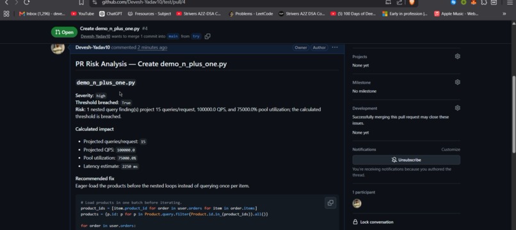Viewport: 516px width, 230px height.
Task: Focus the github.com address bar URL
Action: coord(143,3)
